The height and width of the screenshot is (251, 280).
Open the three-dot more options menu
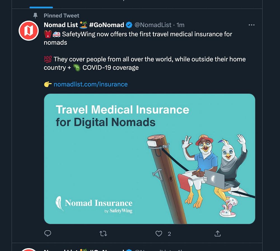point(251,25)
